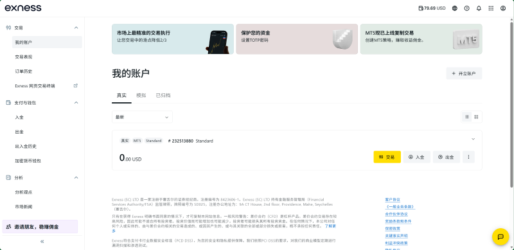This screenshot has width=514, height=250.
Task: Open the 利益冲突政策 link
Action: point(396,243)
